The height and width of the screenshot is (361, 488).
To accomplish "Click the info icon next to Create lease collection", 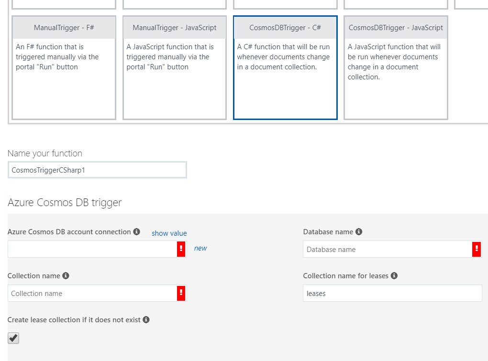I will [146, 319].
